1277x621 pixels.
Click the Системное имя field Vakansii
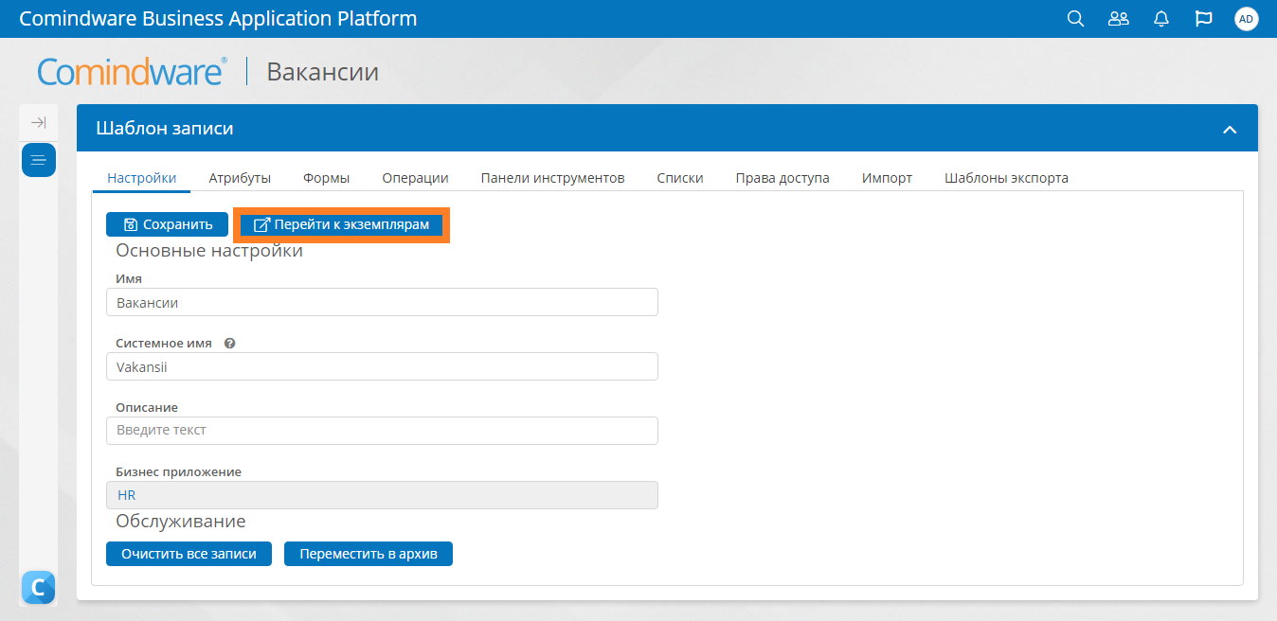pos(382,366)
